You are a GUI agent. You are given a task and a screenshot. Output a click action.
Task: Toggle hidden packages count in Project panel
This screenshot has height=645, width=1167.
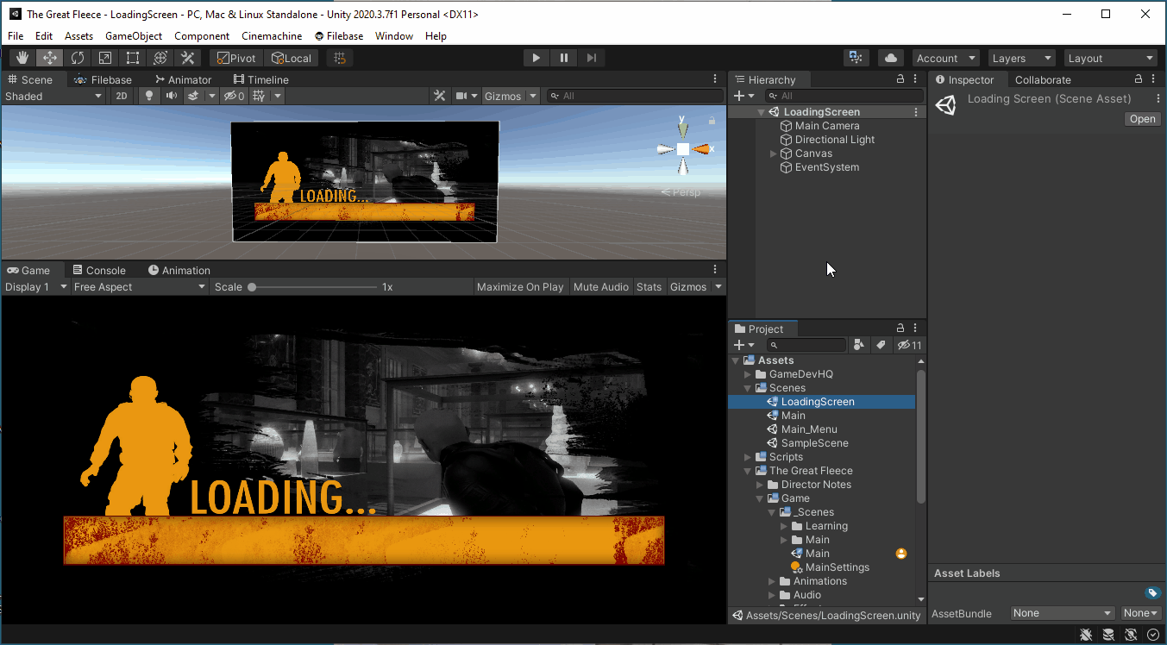910,345
